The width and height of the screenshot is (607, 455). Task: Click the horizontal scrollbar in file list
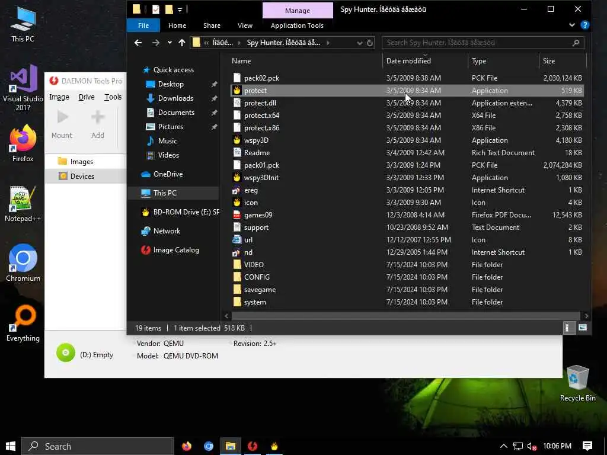(x=405, y=316)
